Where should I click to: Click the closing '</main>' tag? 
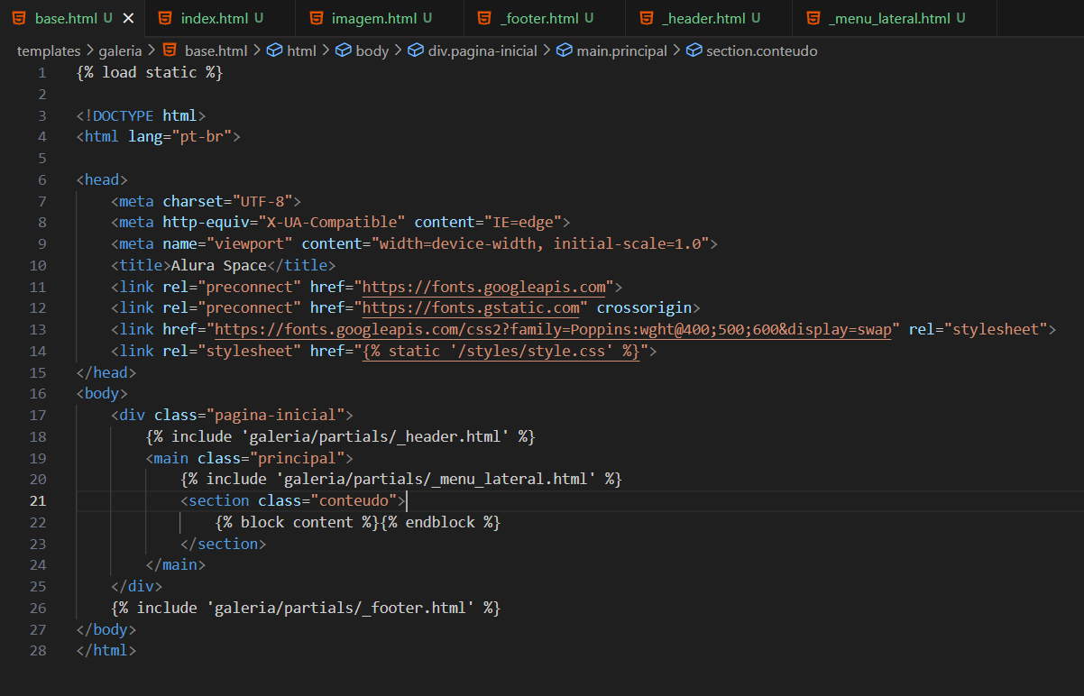(x=176, y=565)
